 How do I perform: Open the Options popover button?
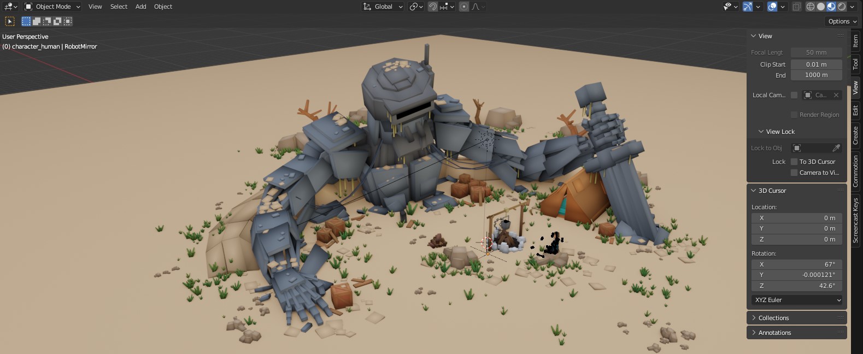point(842,21)
